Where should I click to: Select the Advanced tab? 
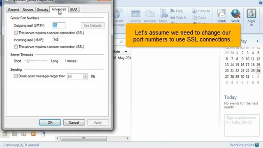click(x=59, y=9)
